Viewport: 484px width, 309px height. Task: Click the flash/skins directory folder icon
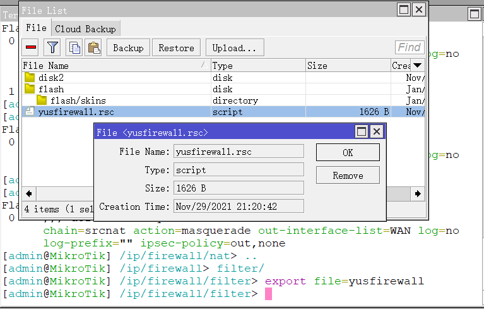42,100
